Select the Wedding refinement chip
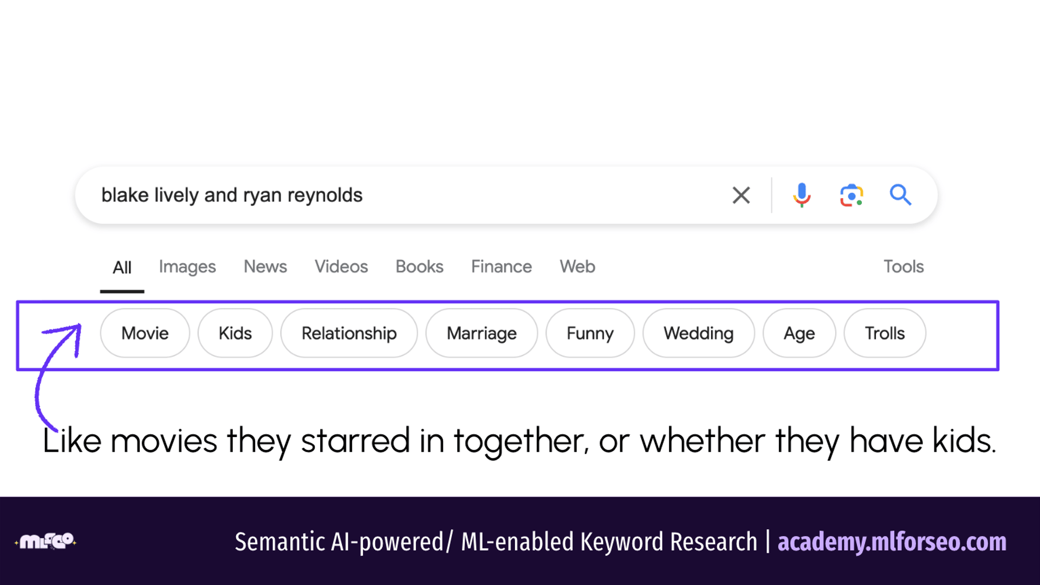 698,333
